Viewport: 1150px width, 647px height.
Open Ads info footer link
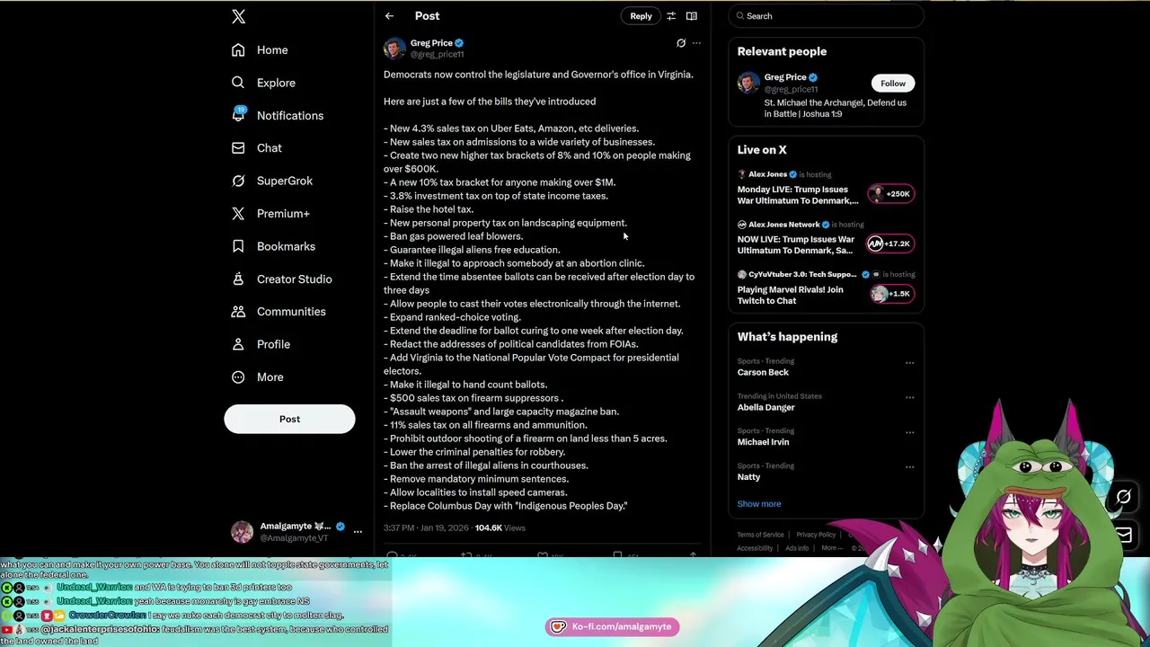point(797,548)
